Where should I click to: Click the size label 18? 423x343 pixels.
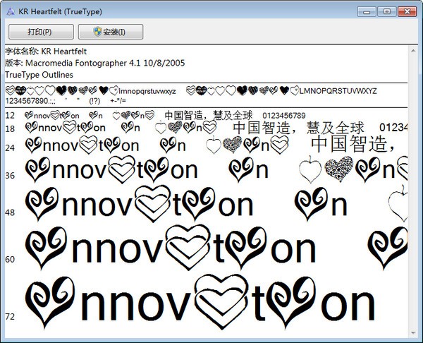click(10, 129)
